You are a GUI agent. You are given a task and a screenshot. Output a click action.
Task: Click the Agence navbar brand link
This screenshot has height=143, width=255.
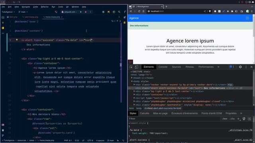point(134,18)
